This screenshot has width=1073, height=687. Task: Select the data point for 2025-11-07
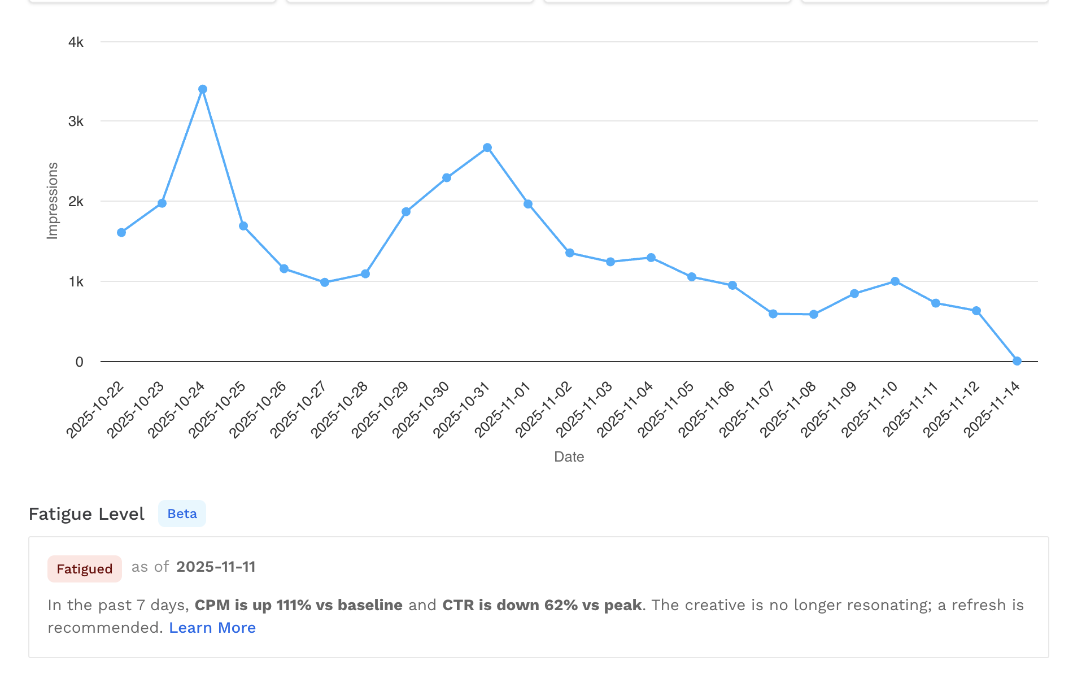pyautogui.click(x=772, y=313)
